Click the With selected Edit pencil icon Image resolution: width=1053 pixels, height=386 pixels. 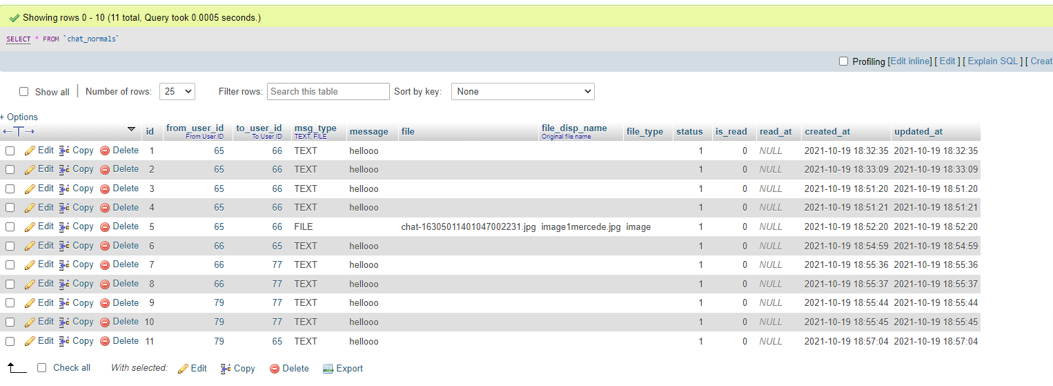(x=183, y=369)
